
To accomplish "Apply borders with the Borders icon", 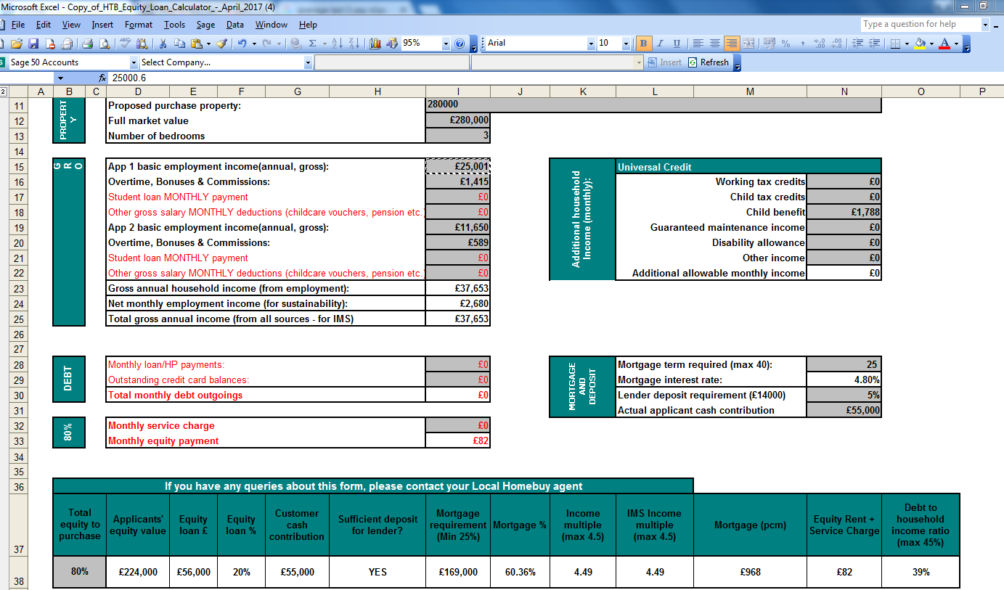I will [895, 44].
